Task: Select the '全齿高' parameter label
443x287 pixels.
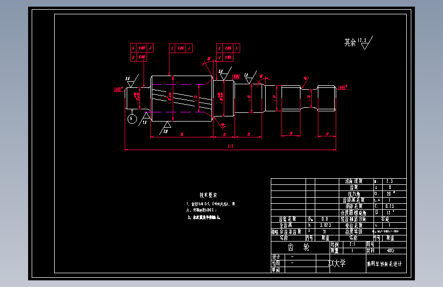Action: click(286, 225)
